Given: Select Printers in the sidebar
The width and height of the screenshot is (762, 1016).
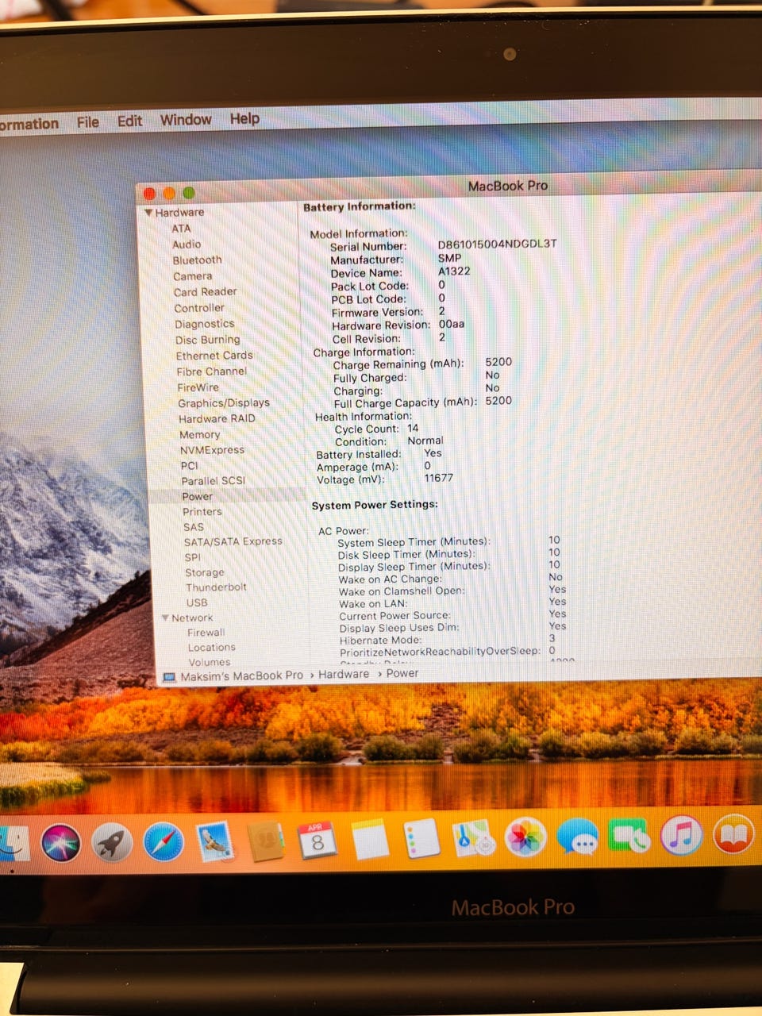Looking at the screenshot, I should tap(202, 512).
